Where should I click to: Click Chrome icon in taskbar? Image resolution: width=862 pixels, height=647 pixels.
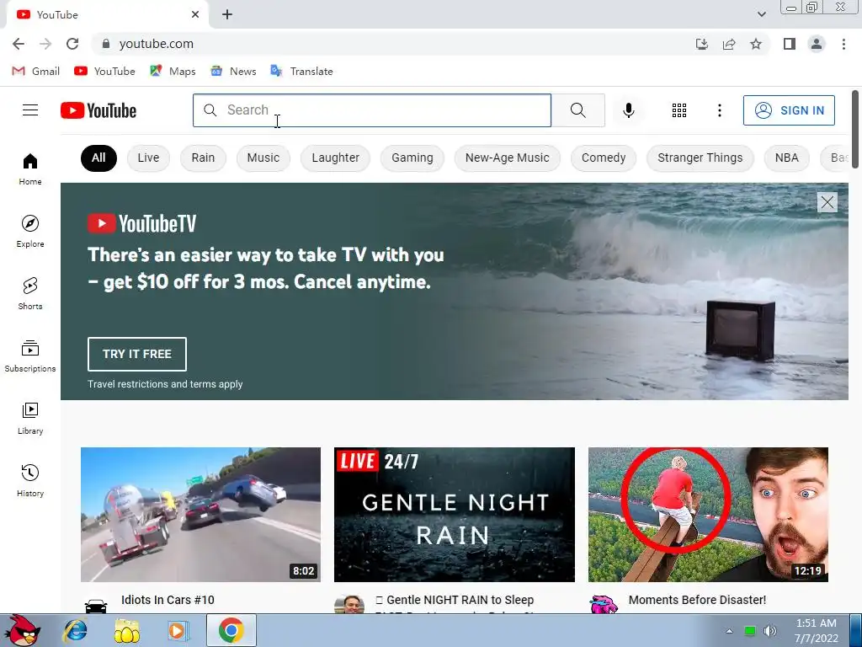coord(231,630)
